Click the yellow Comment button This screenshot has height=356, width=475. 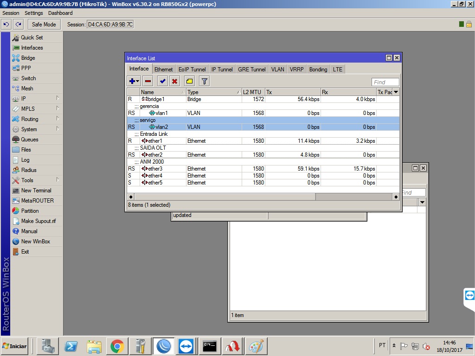coord(189,81)
